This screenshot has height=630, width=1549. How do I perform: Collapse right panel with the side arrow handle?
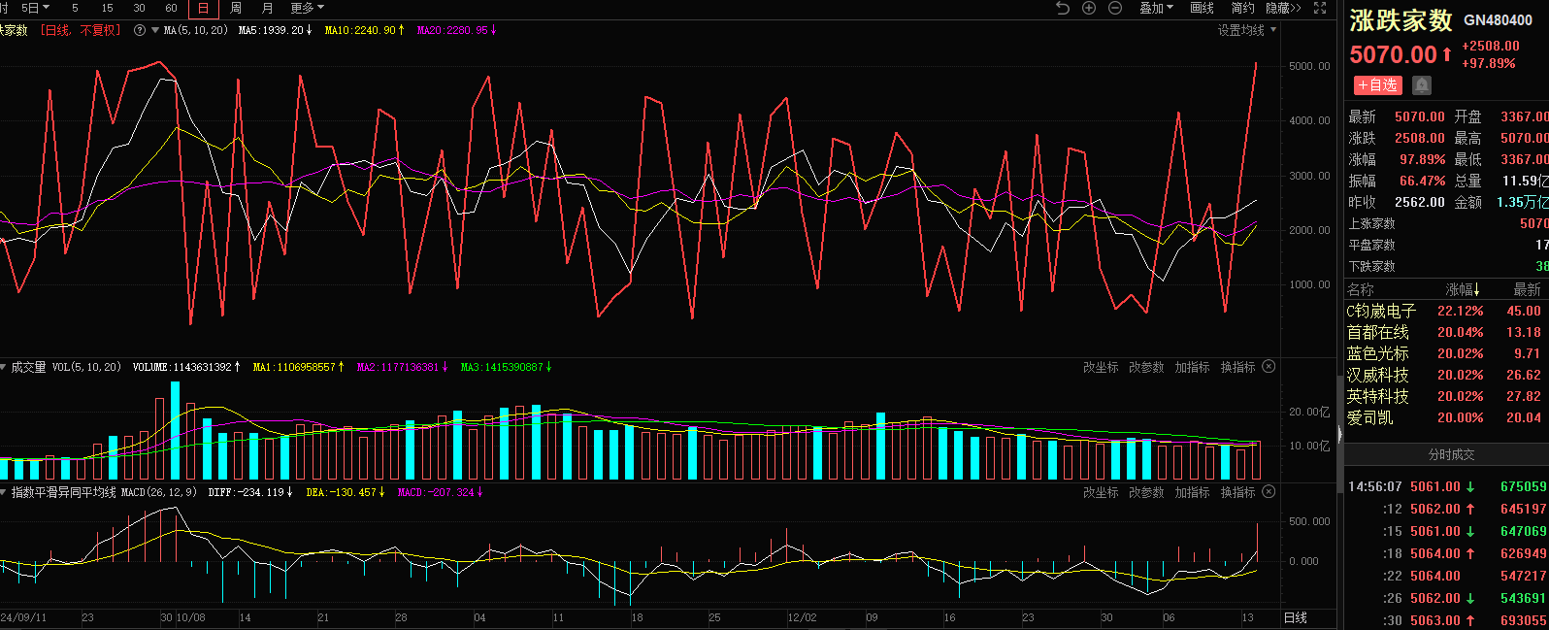(1339, 434)
